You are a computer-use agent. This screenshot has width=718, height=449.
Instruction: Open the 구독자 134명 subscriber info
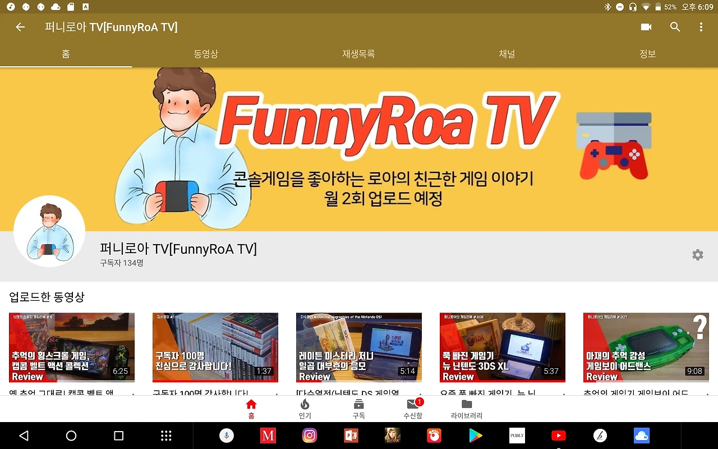(120, 262)
